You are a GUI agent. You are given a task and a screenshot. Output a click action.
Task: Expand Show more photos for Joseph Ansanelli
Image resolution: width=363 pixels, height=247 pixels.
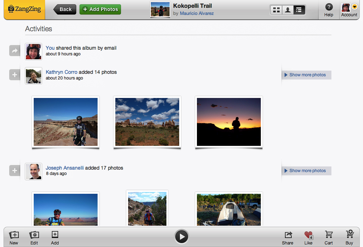tap(307, 171)
